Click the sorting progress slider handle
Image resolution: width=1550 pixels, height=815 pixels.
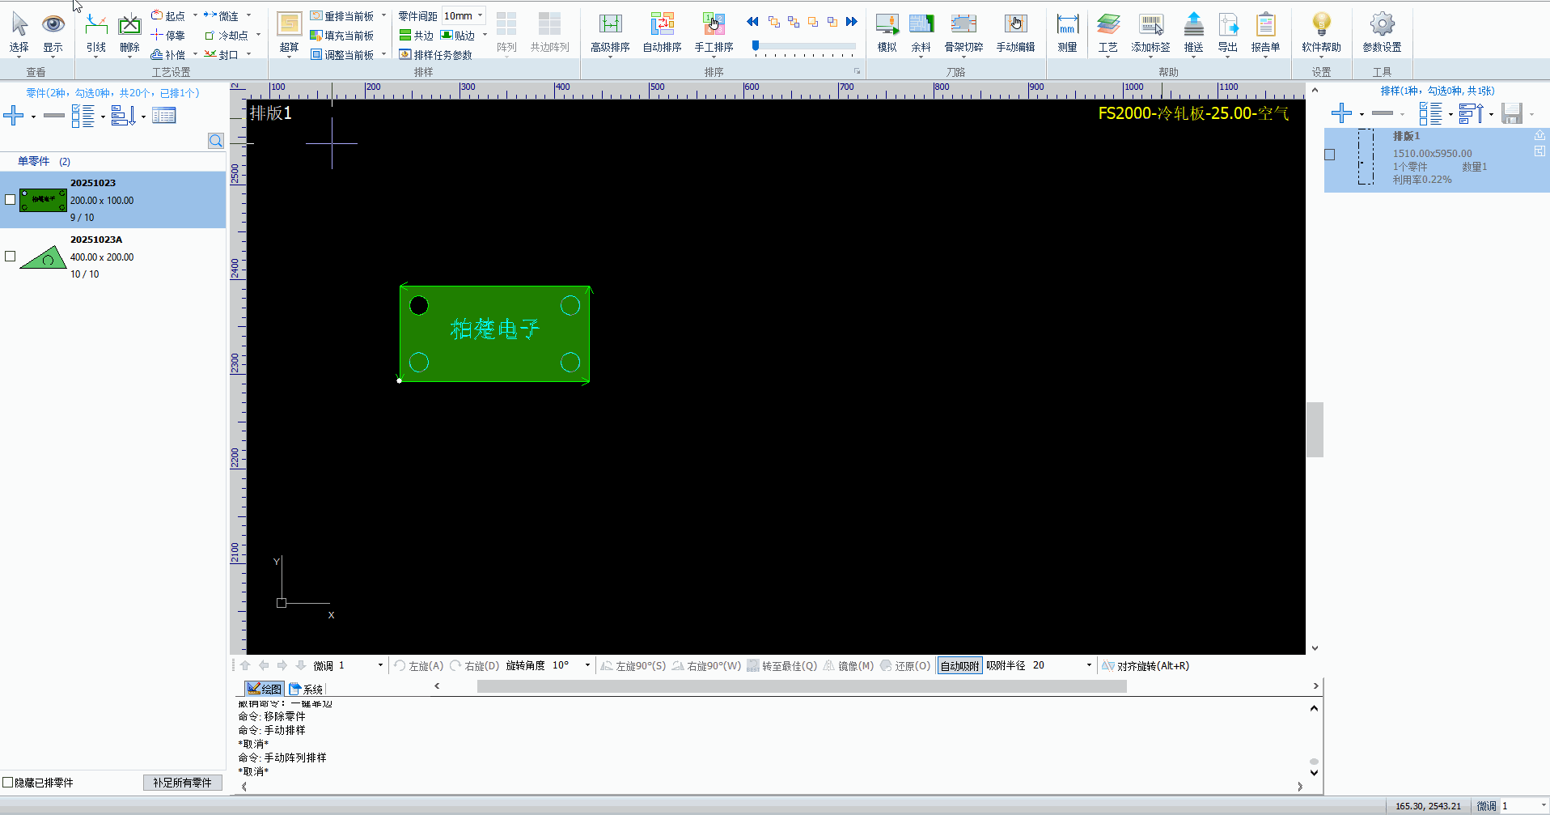click(756, 46)
